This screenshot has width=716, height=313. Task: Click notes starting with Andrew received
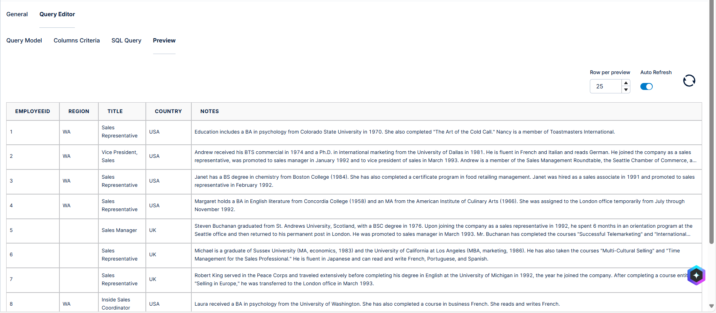(446, 156)
